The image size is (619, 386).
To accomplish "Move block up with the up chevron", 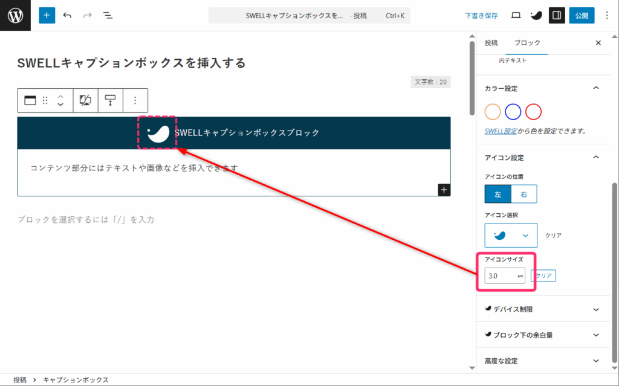I will [60, 96].
